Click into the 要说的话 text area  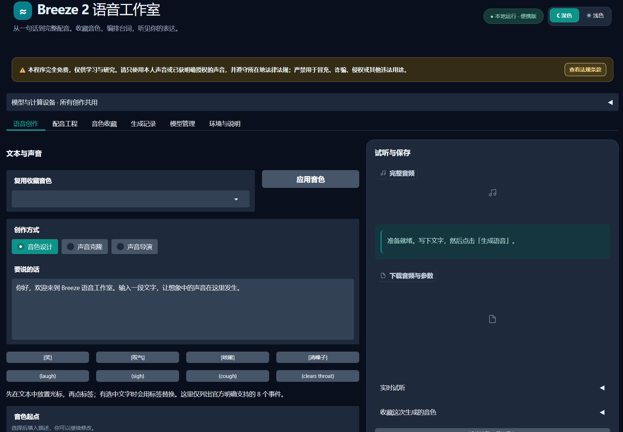point(183,309)
